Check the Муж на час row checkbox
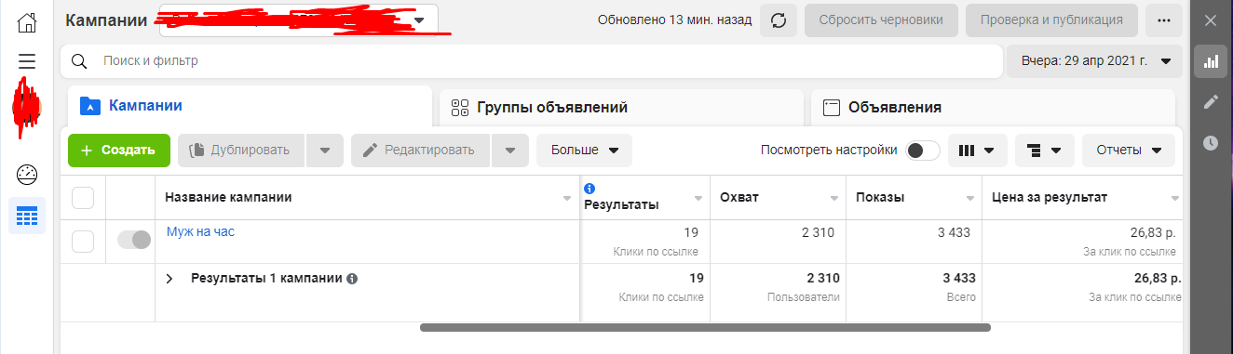 (x=83, y=242)
